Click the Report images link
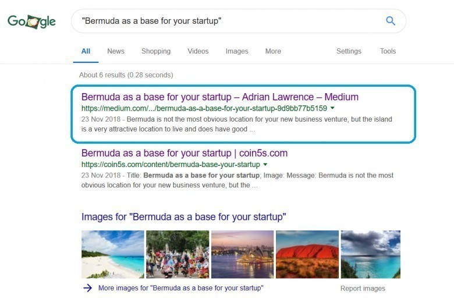Image resolution: width=454 pixels, height=298 pixels. 363,289
